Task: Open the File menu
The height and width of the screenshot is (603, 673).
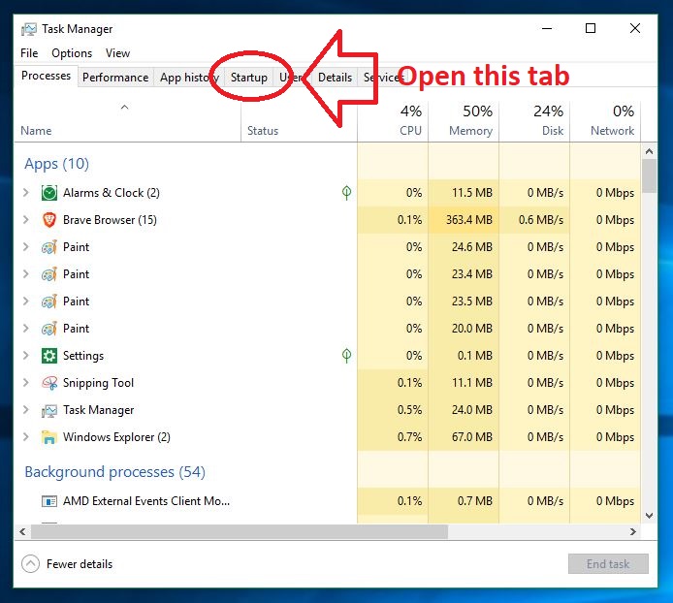Action: pyautogui.click(x=29, y=53)
